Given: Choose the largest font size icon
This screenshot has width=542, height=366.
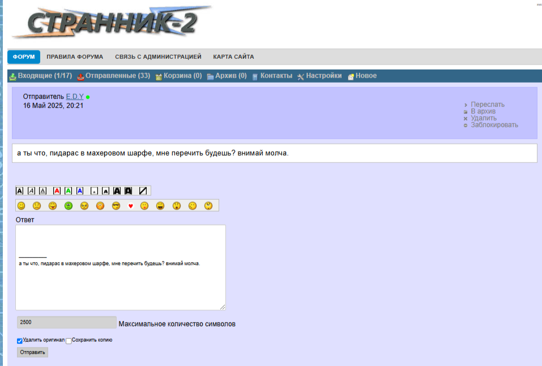Looking at the screenshot, I should pos(129,191).
